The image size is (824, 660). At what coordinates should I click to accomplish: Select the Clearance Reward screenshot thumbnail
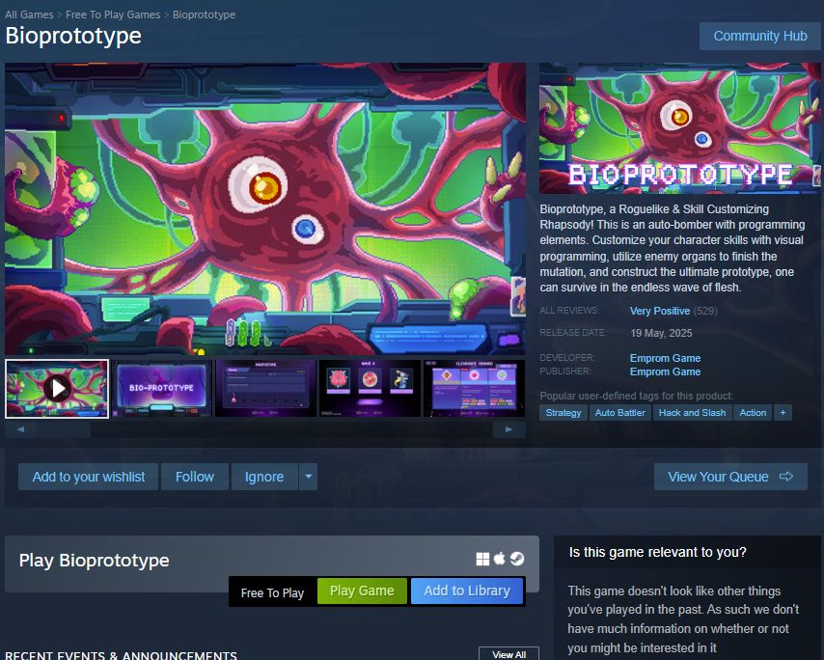(x=474, y=388)
